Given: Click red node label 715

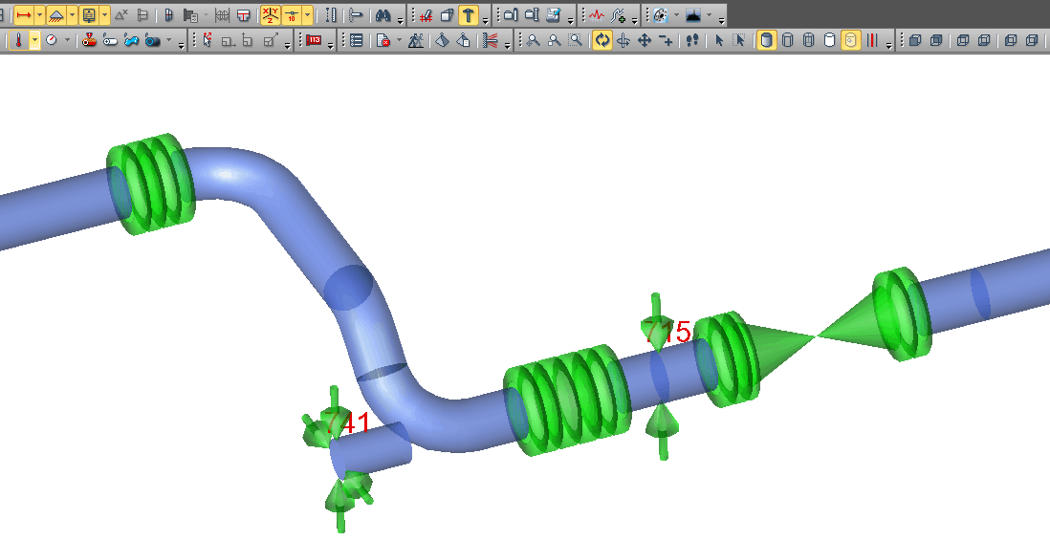Looking at the screenshot, I should pyautogui.click(x=668, y=333).
